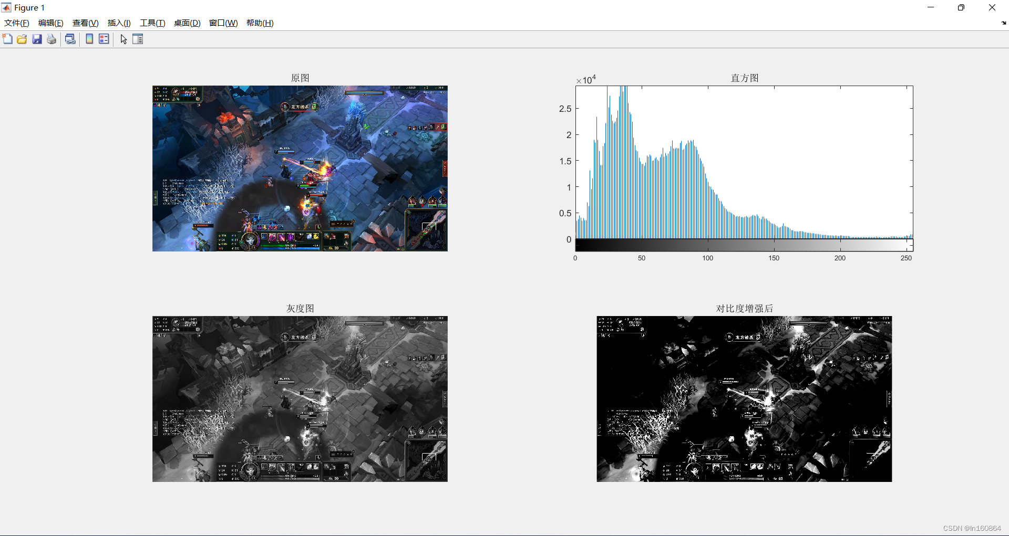Click the 250 x-axis tick label

tap(906, 258)
